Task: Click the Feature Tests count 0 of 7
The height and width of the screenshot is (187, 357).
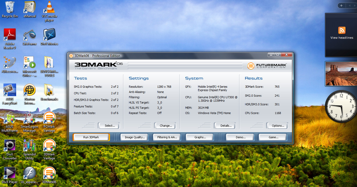Action: click(x=115, y=106)
